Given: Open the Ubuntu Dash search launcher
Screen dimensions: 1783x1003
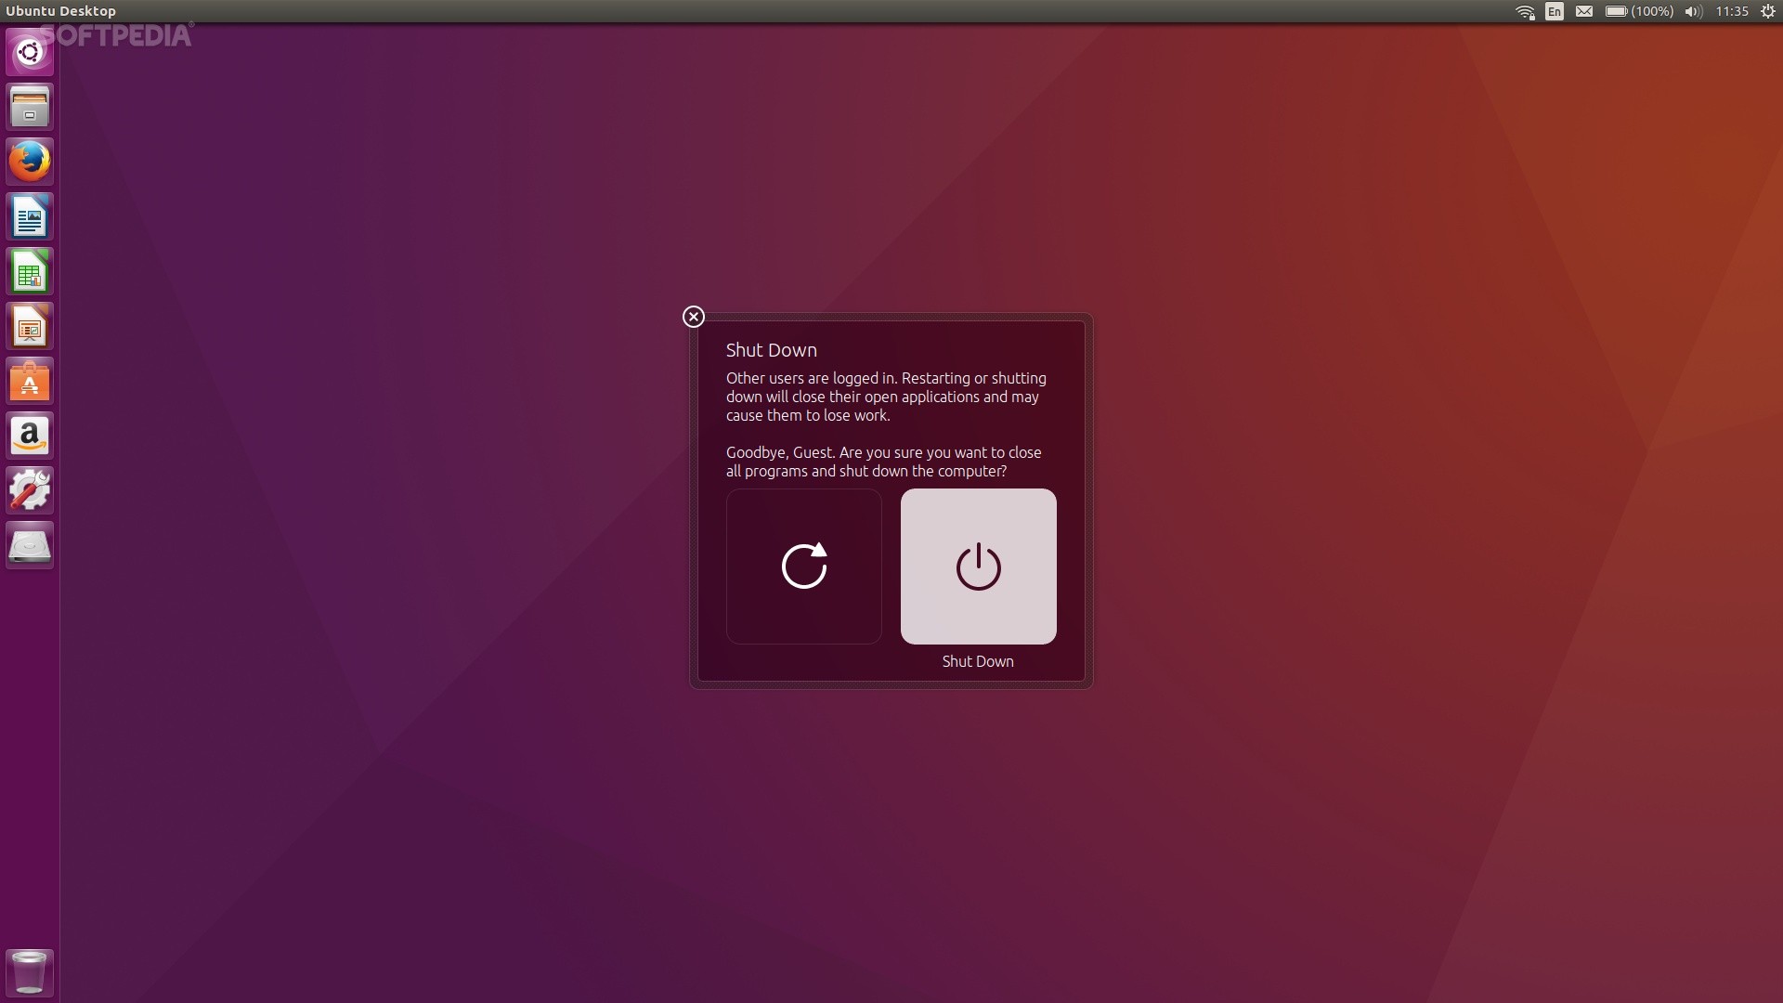Looking at the screenshot, I should tap(30, 52).
